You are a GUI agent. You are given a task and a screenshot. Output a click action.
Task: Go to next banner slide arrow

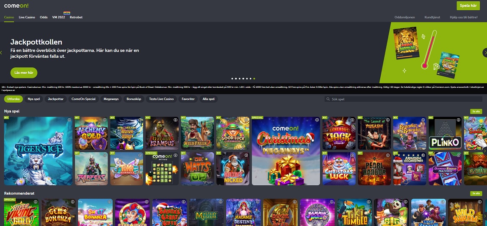484,53
